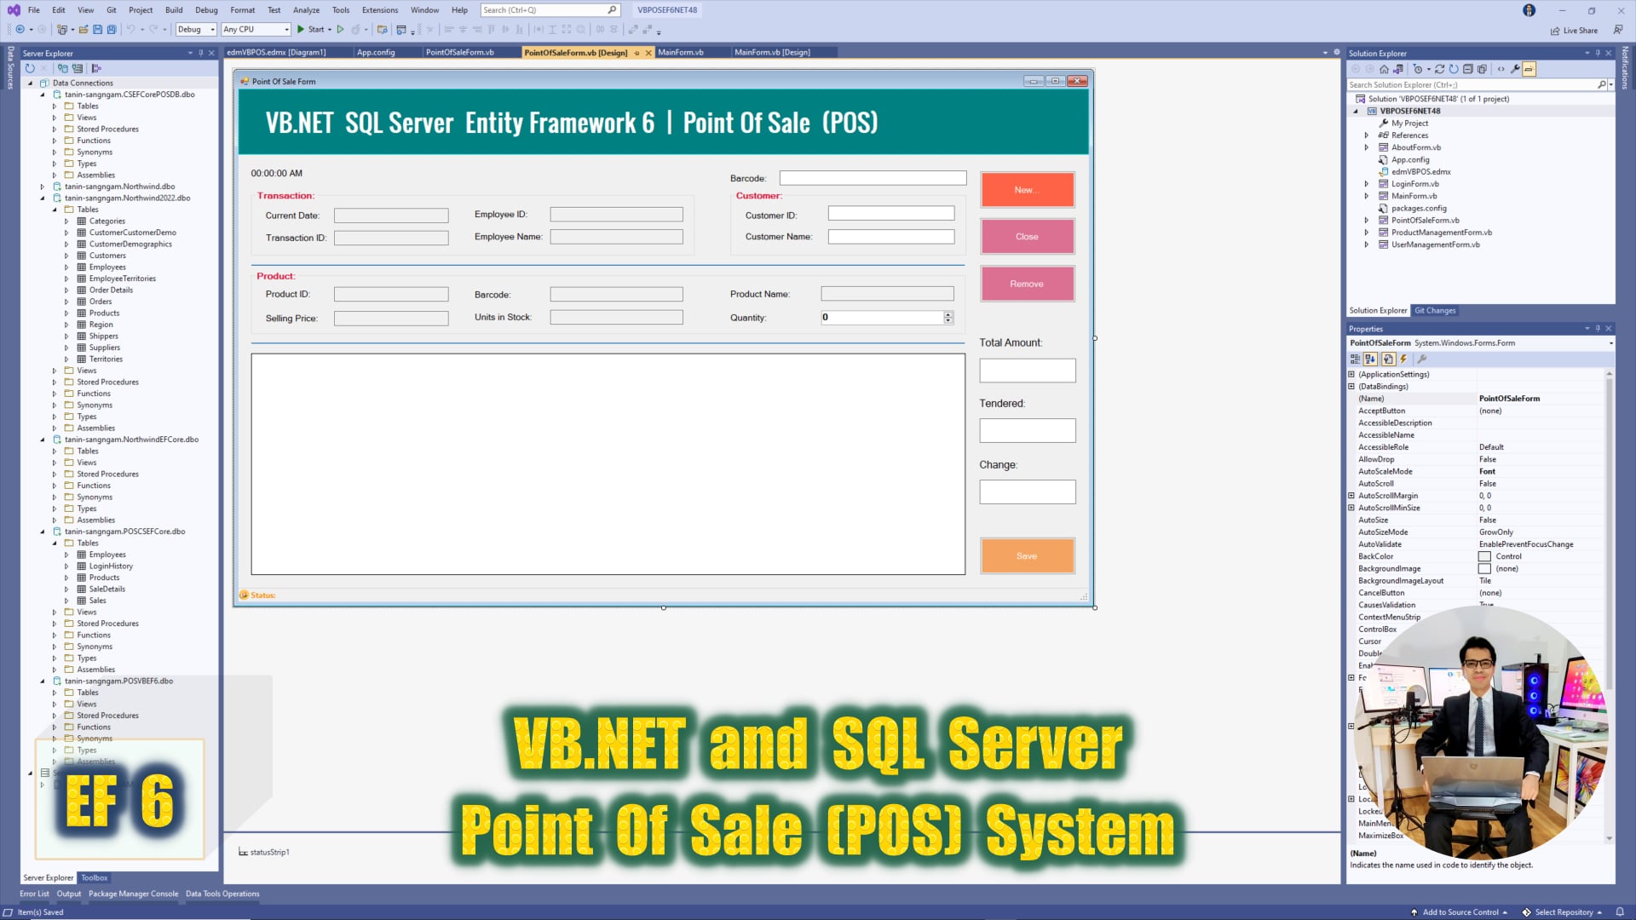Open the Debug configuration dropdown

(196, 30)
